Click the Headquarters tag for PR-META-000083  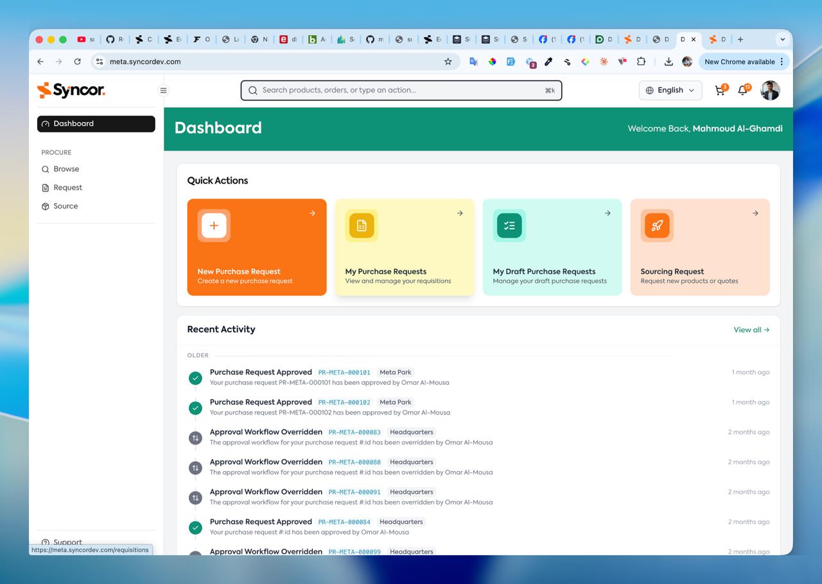412,432
